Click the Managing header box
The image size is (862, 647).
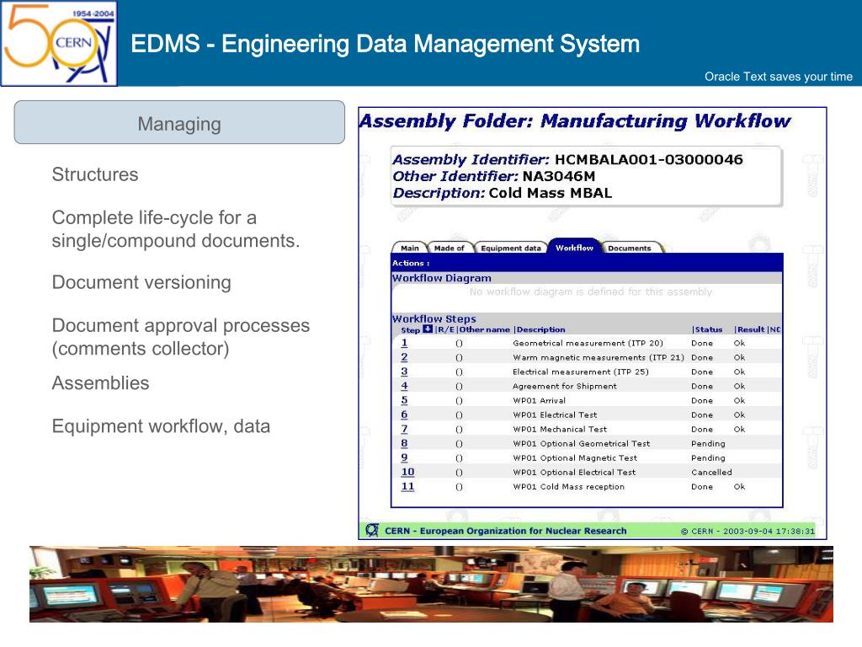click(x=179, y=122)
